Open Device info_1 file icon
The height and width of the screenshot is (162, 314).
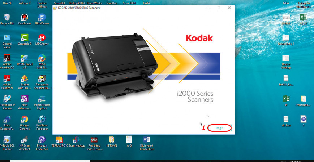(x=286, y=40)
